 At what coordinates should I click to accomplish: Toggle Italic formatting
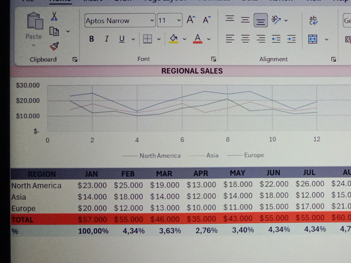pyautogui.click(x=107, y=39)
